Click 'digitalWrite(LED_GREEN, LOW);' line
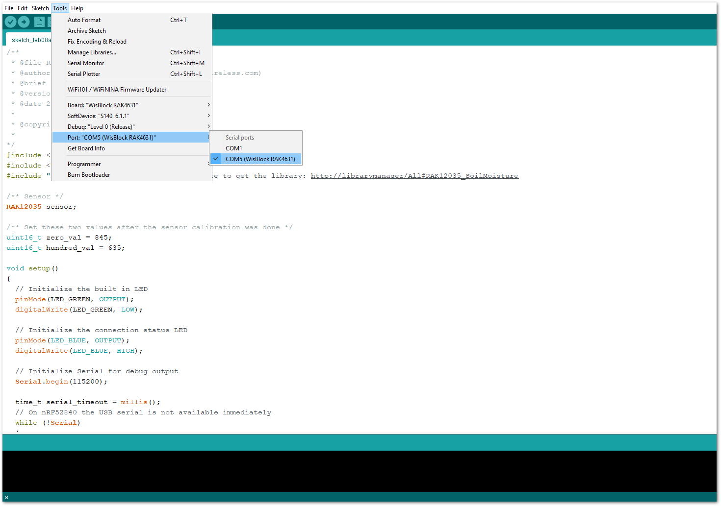 (x=78, y=310)
